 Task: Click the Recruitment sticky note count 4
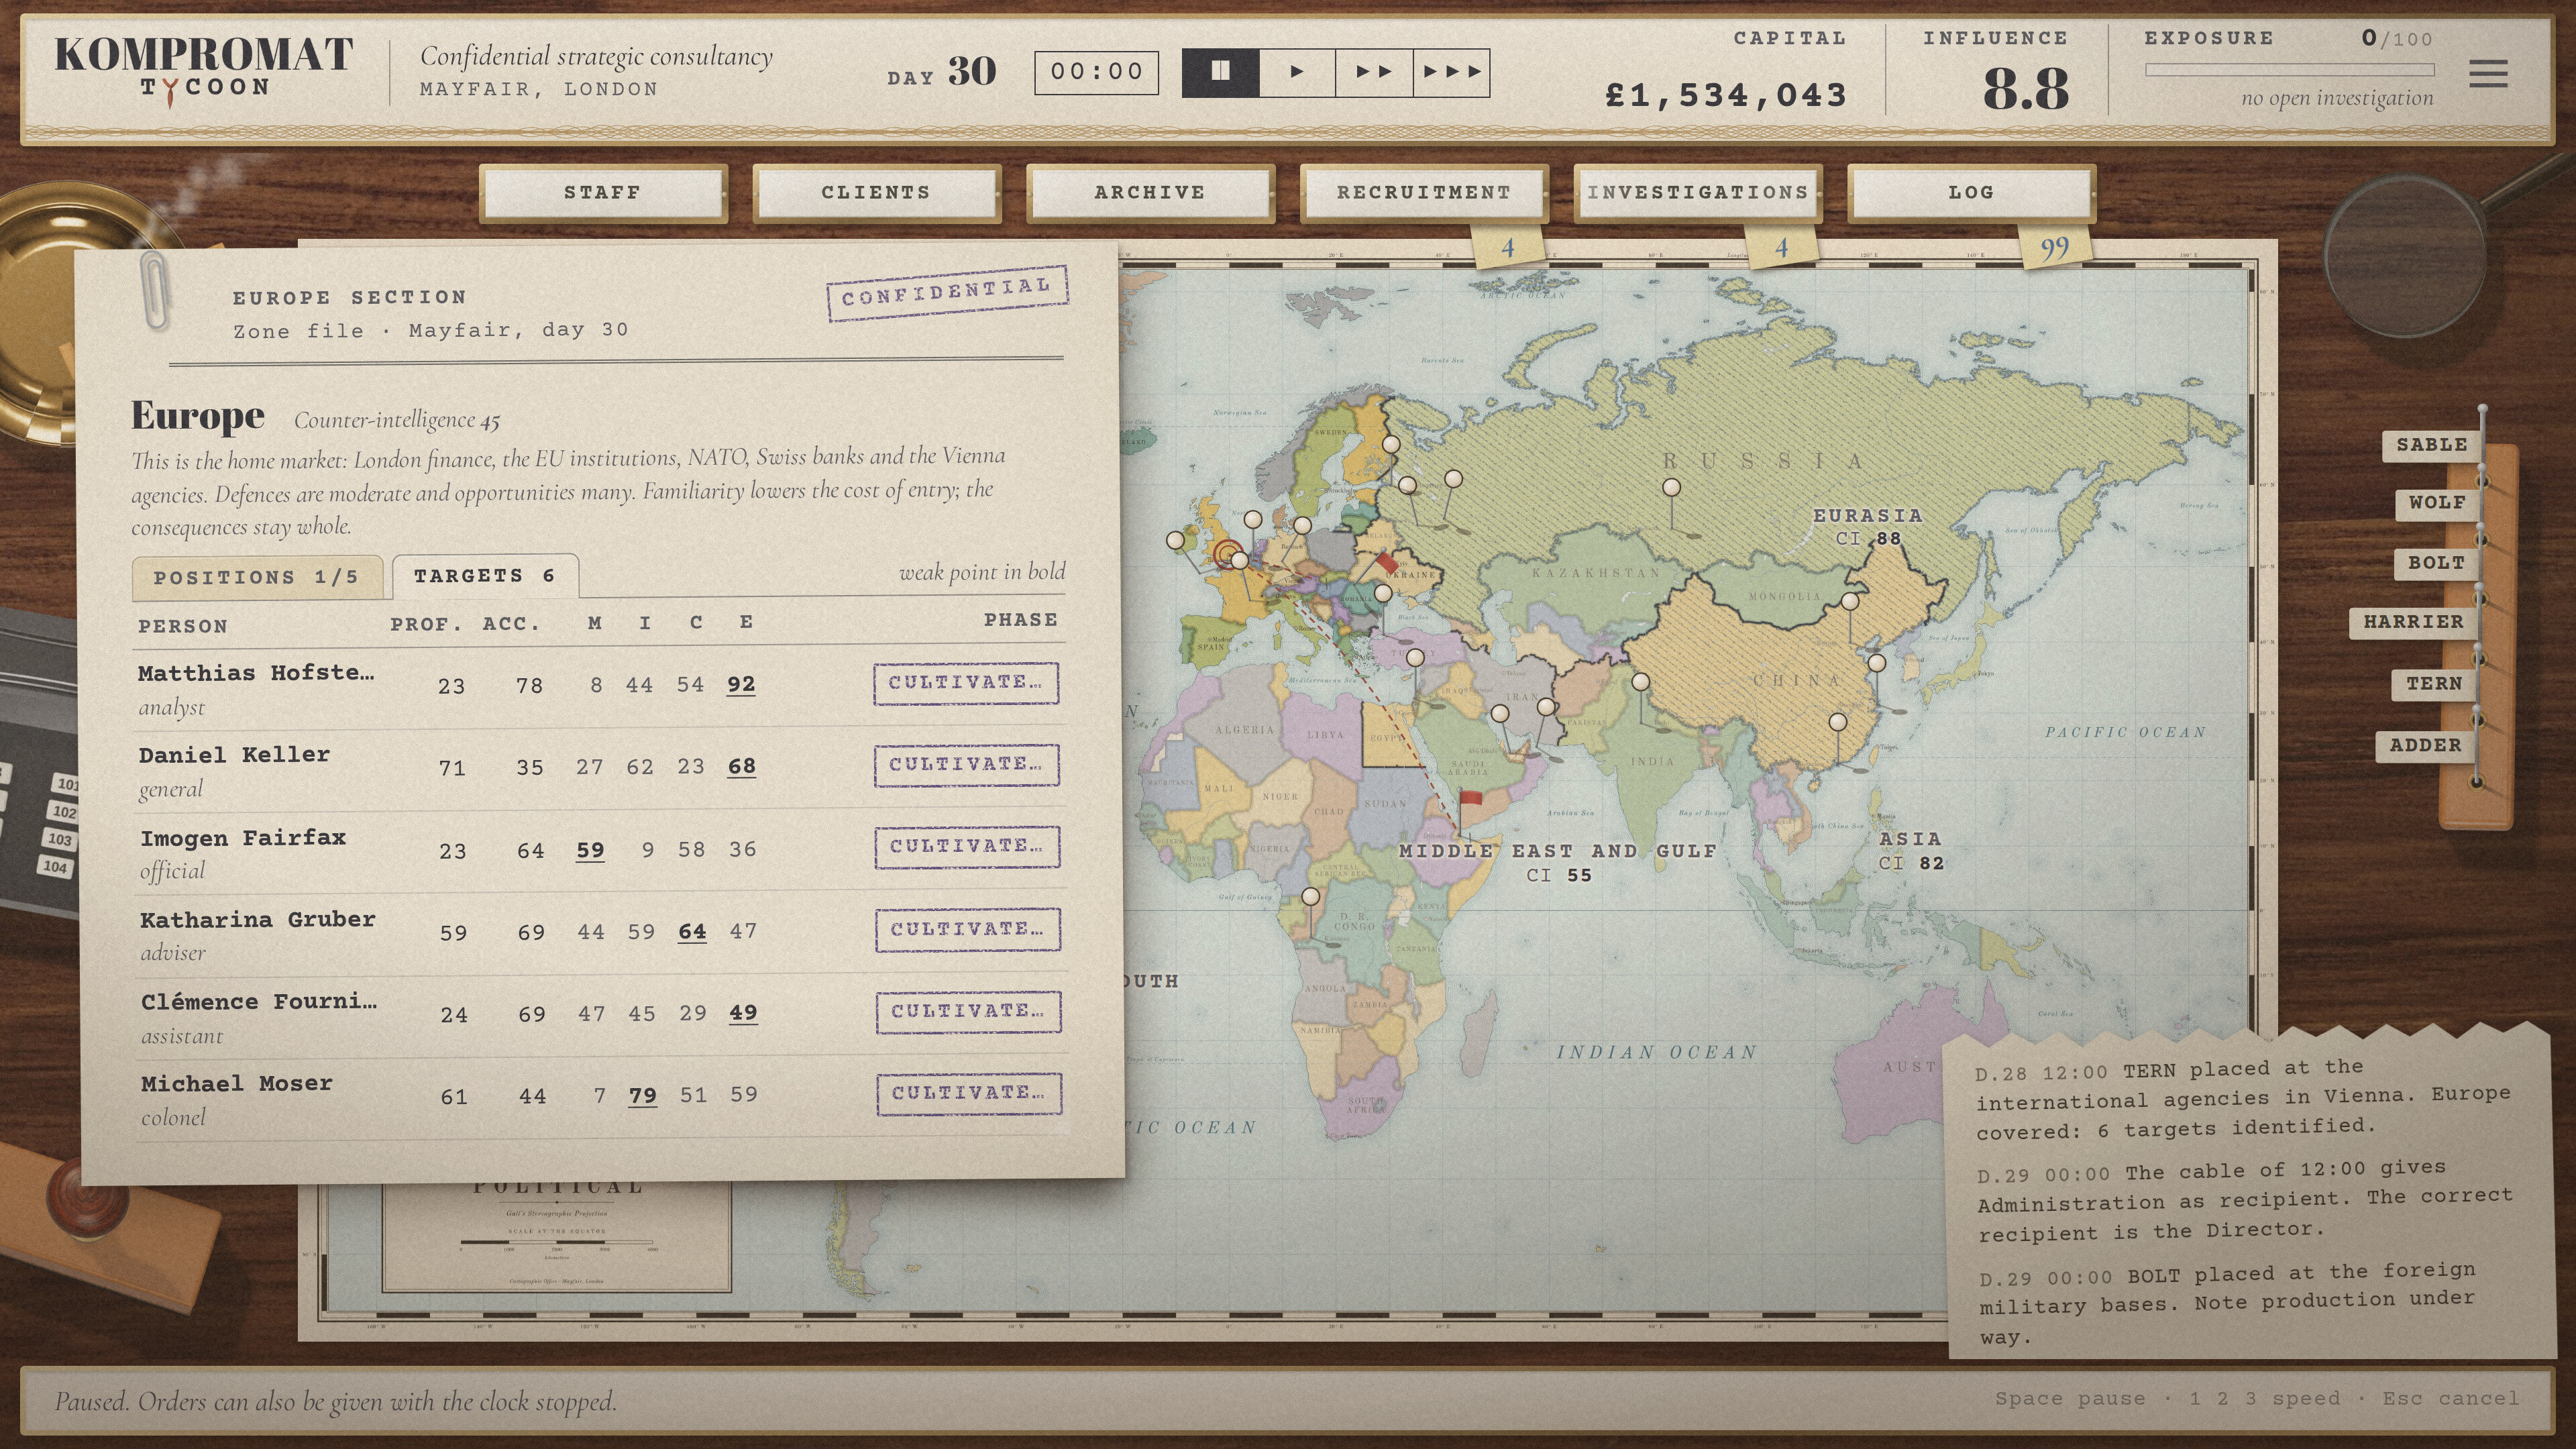point(1507,247)
